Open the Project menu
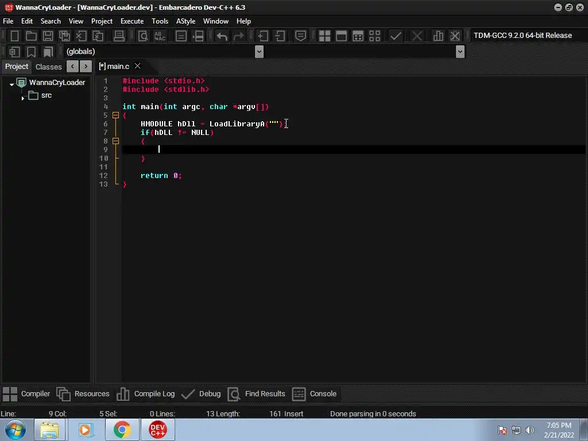The height and width of the screenshot is (441, 588). pos(102,21)
